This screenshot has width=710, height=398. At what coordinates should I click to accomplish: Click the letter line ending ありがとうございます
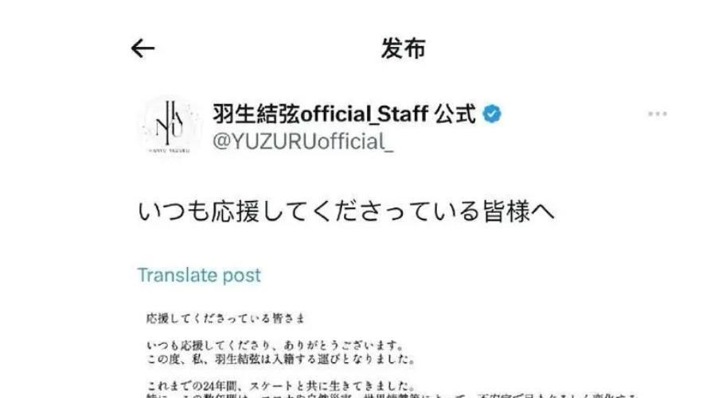(275, 346)
